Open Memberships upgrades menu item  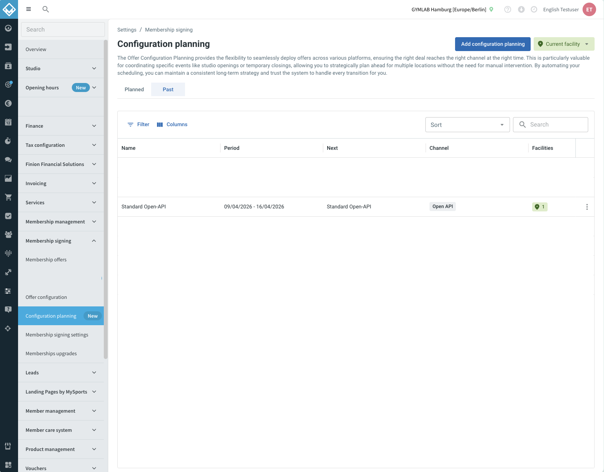(x=61, y=353)
